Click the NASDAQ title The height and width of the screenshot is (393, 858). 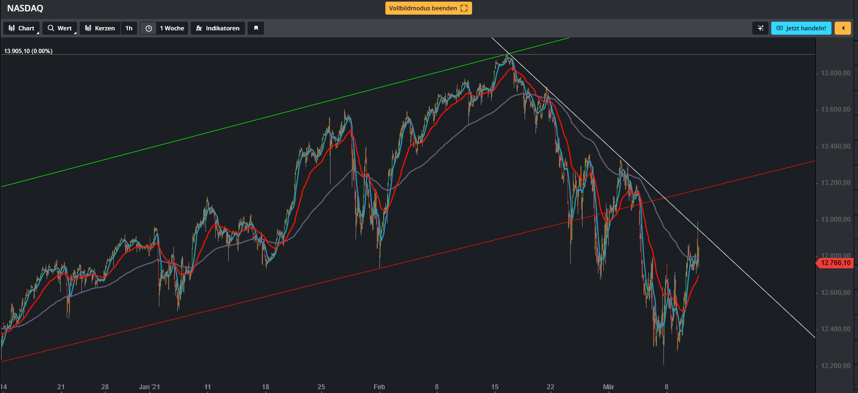(x=25, y=8)
